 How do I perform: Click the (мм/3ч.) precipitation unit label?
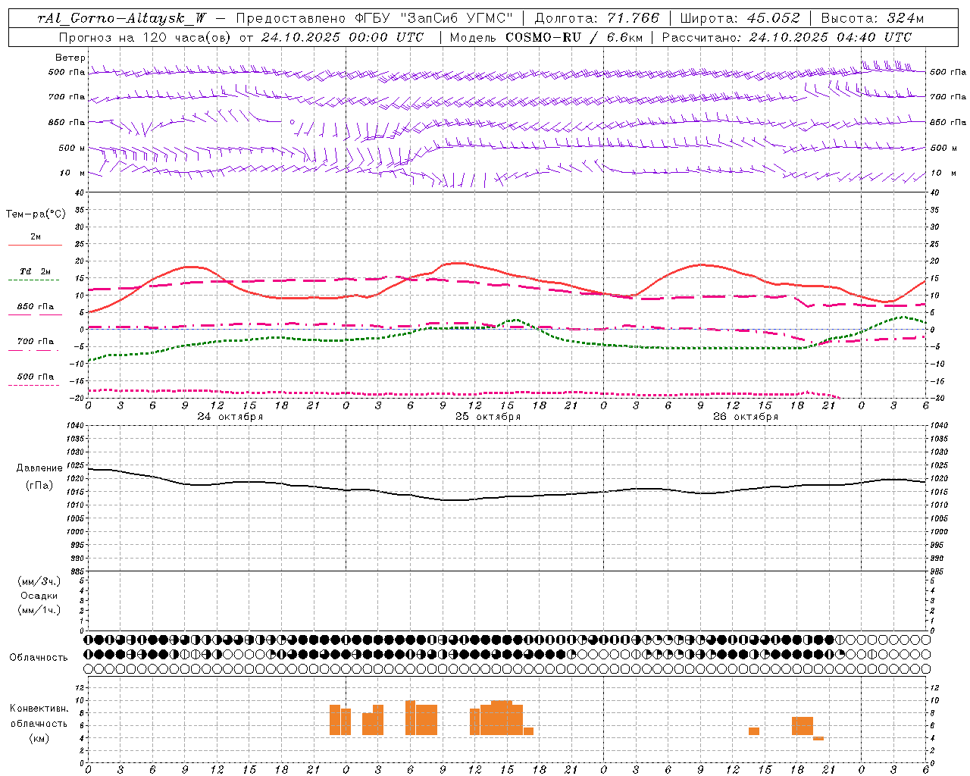pyautogui.click(x=39, y=581)
